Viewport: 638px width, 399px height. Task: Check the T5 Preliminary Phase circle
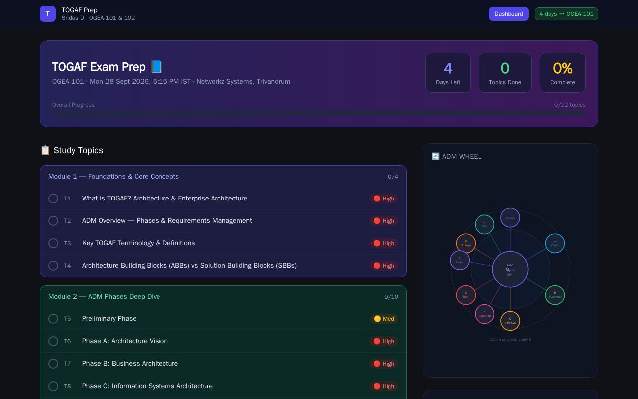(x=53, y=319)
